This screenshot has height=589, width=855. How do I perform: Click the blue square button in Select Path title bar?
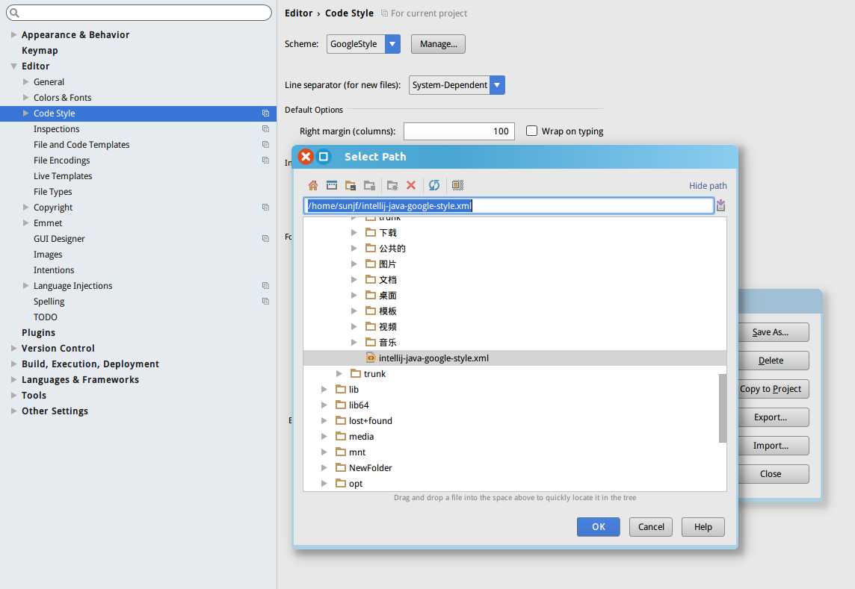pos(324,157)
